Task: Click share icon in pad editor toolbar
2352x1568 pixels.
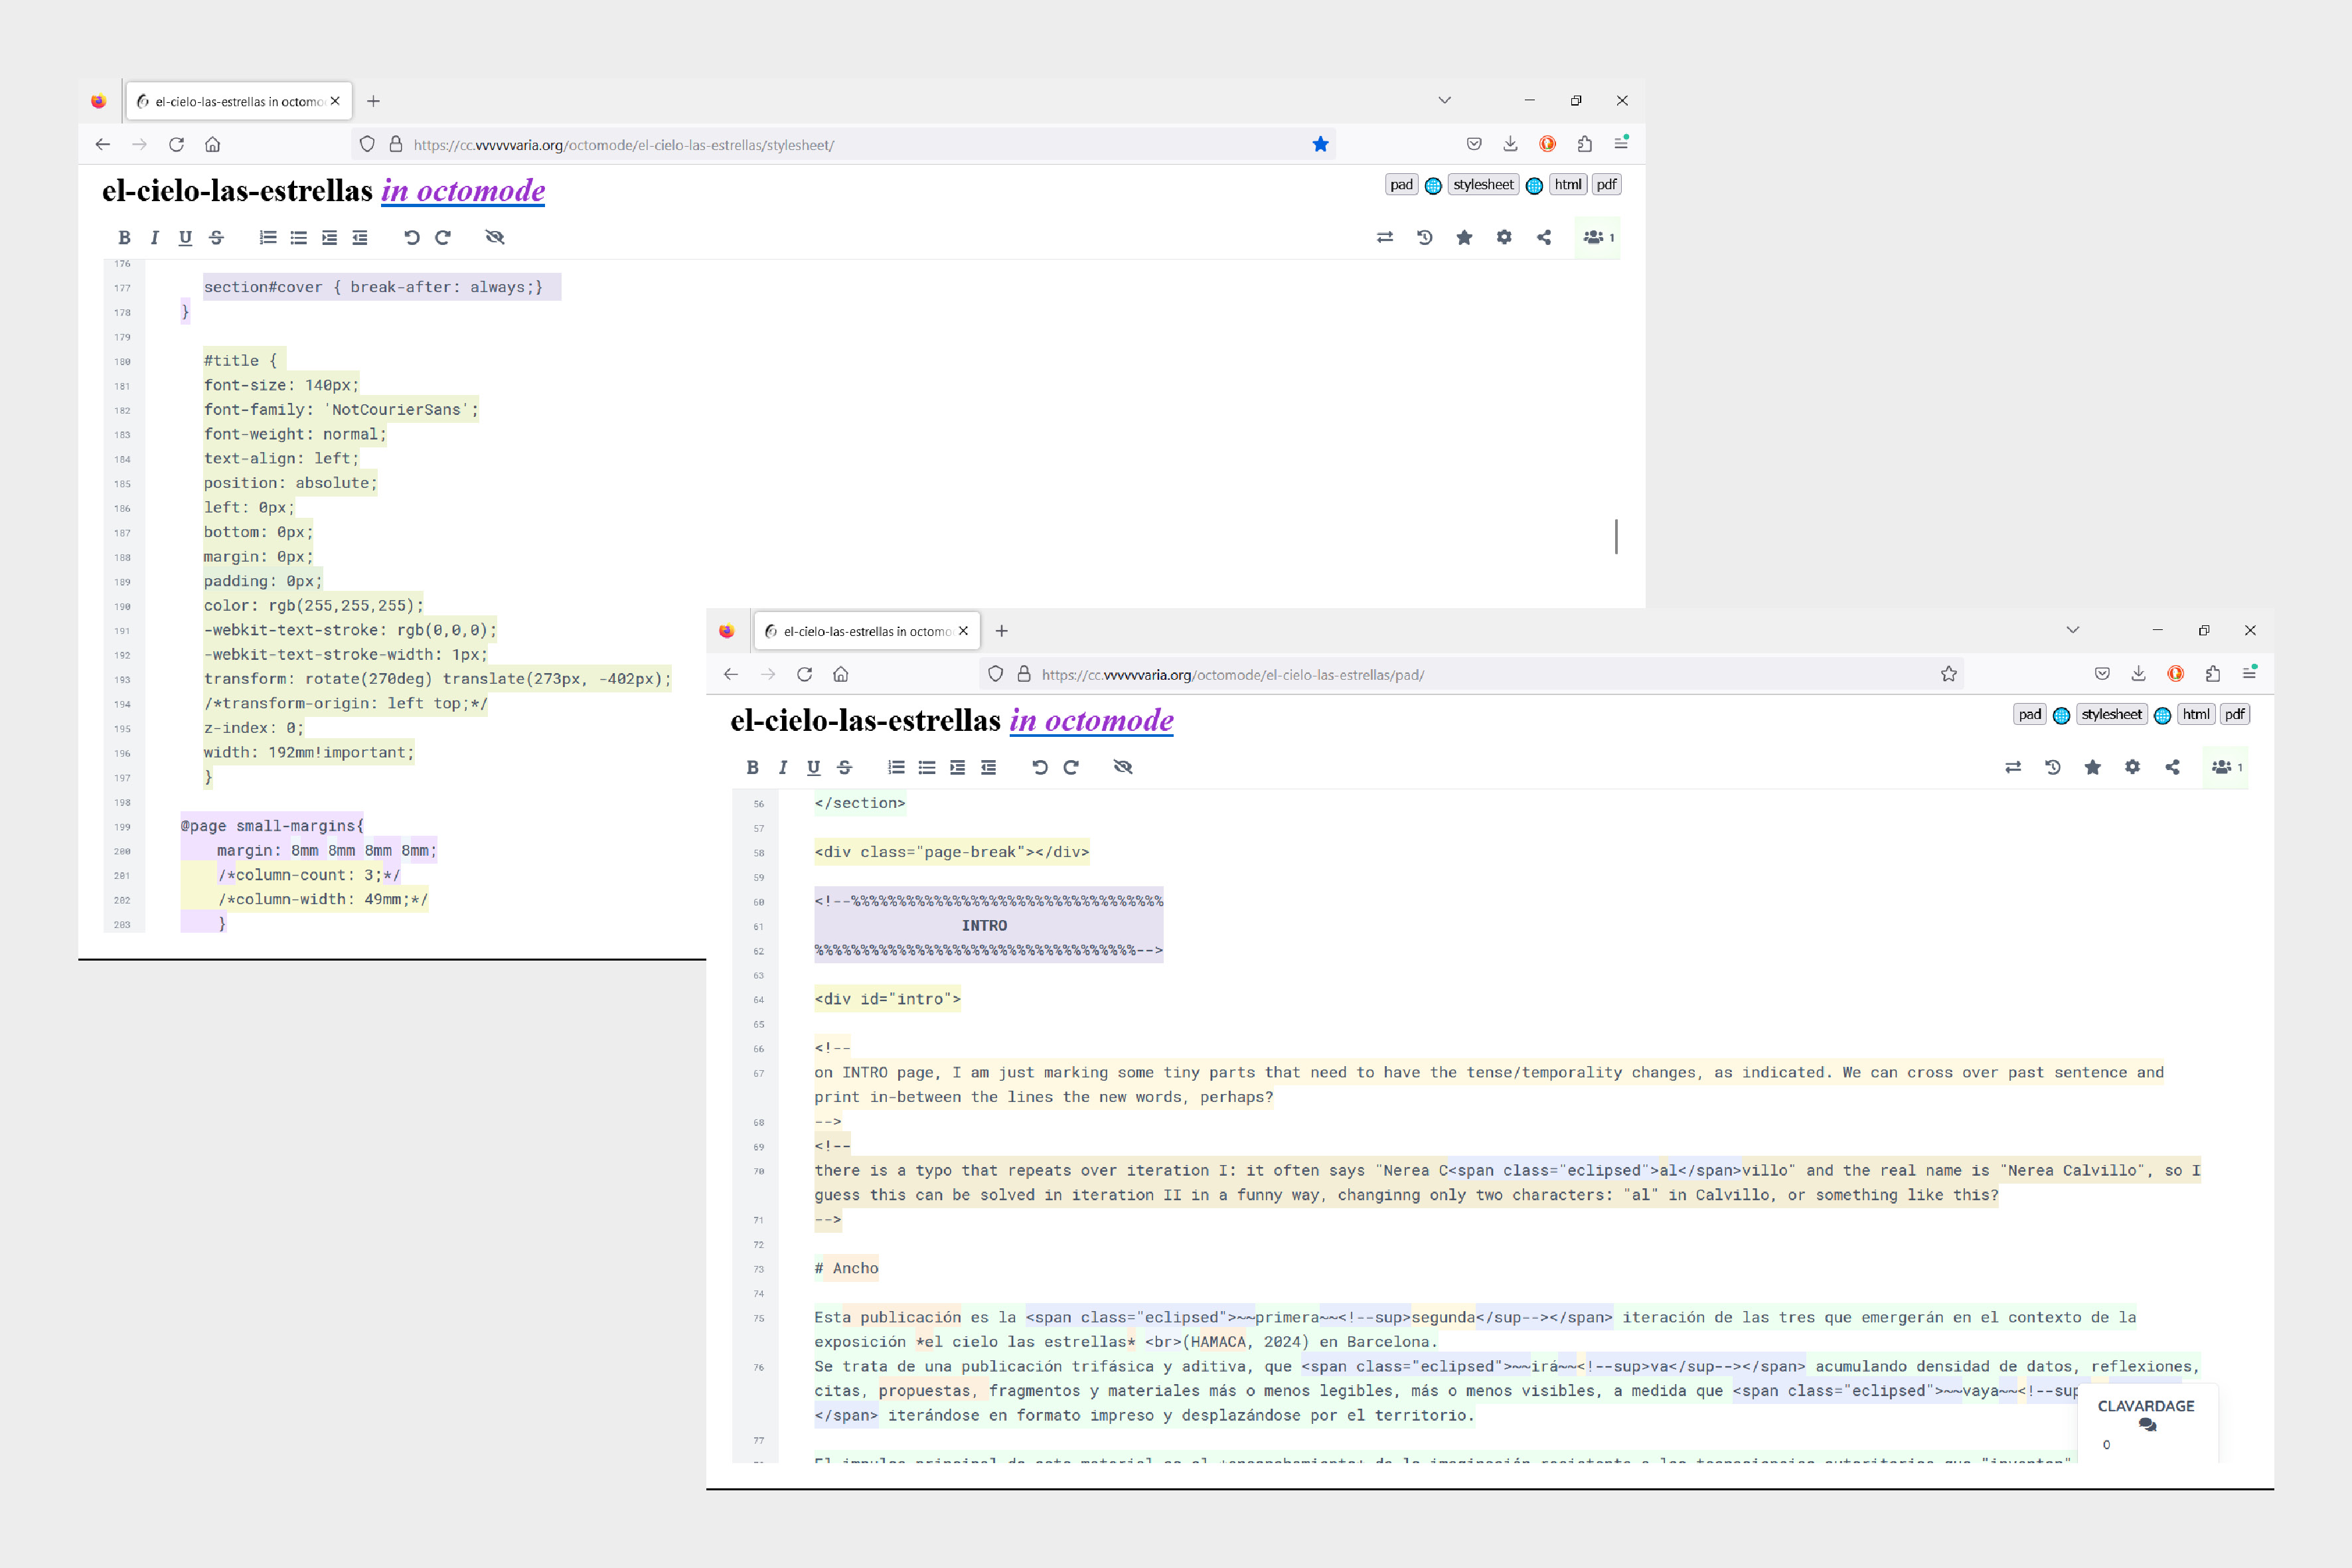Action: coord(2172,767)
